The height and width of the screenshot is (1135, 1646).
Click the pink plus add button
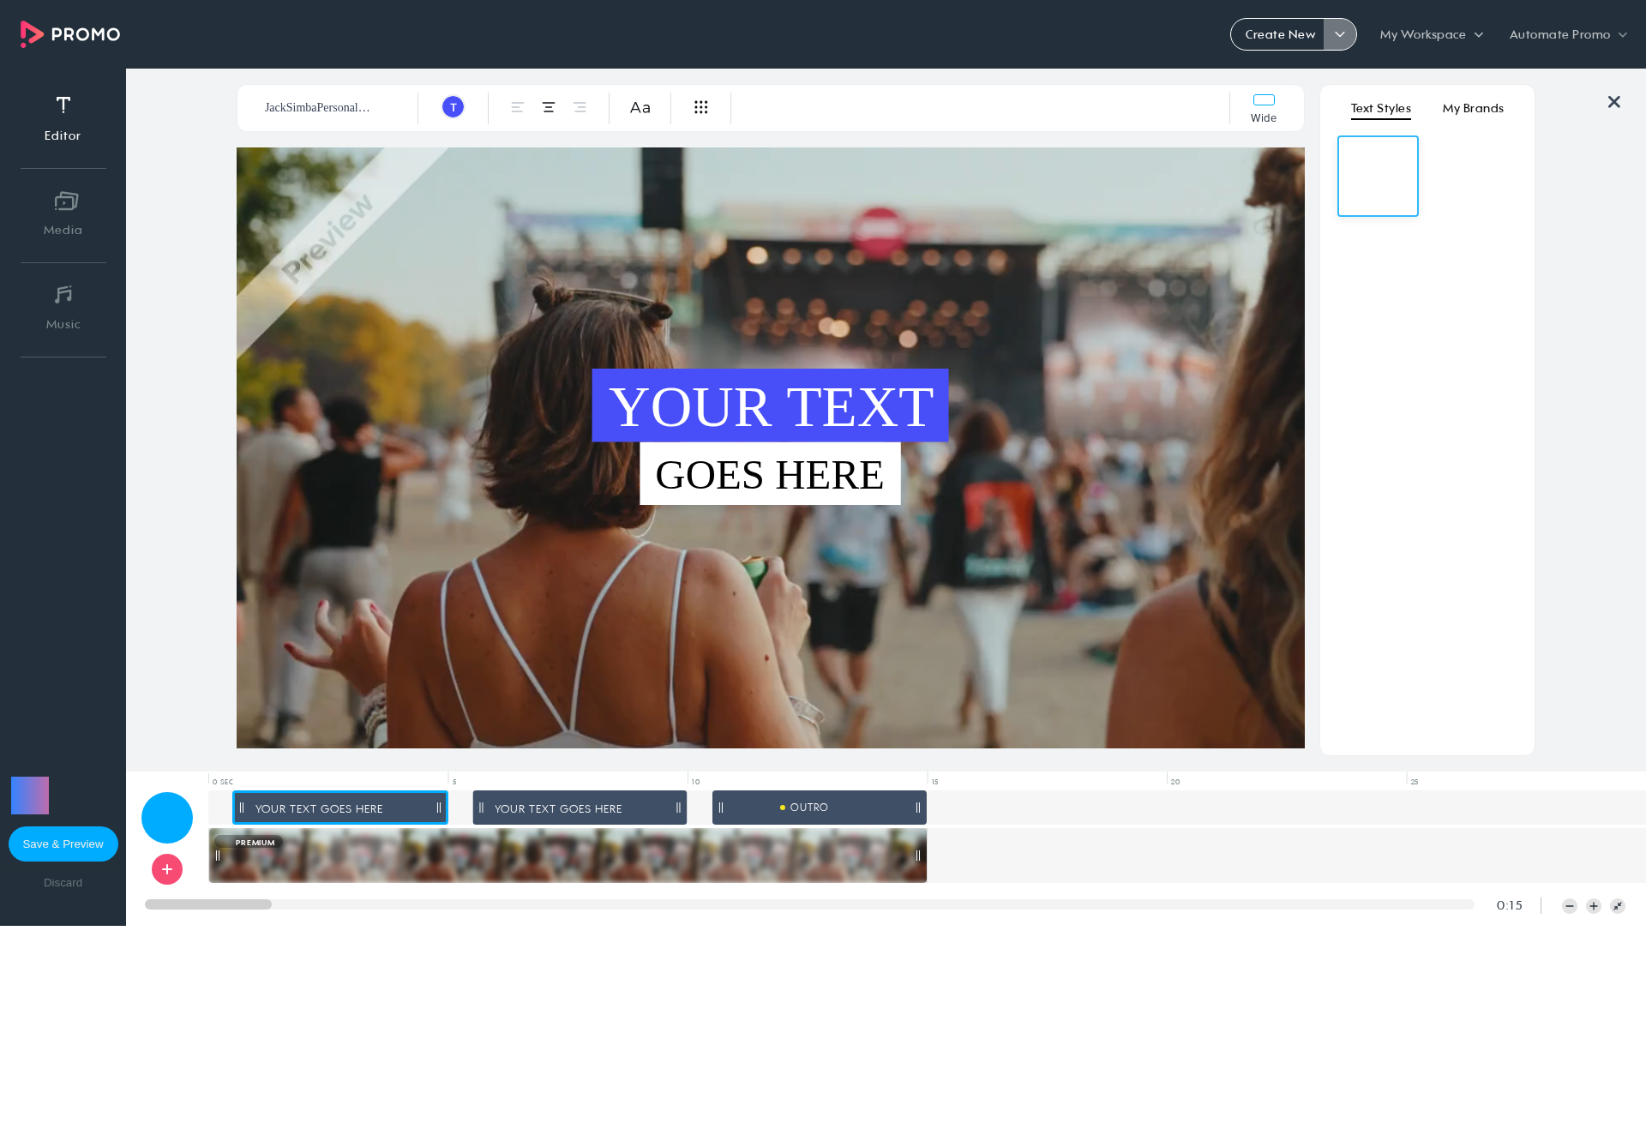click(x=167, y=869)
